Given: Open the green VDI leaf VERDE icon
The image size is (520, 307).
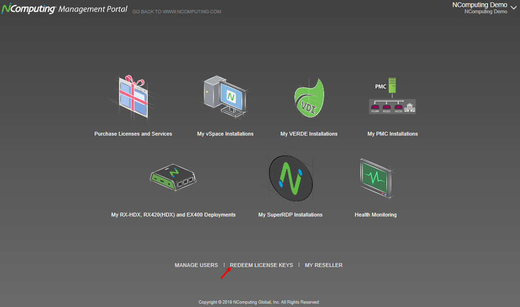Looking at the screenshot, I should tap(309, 98).
